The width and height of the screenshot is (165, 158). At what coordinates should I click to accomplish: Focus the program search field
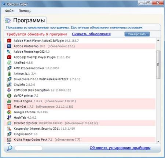tap(29, 148)
